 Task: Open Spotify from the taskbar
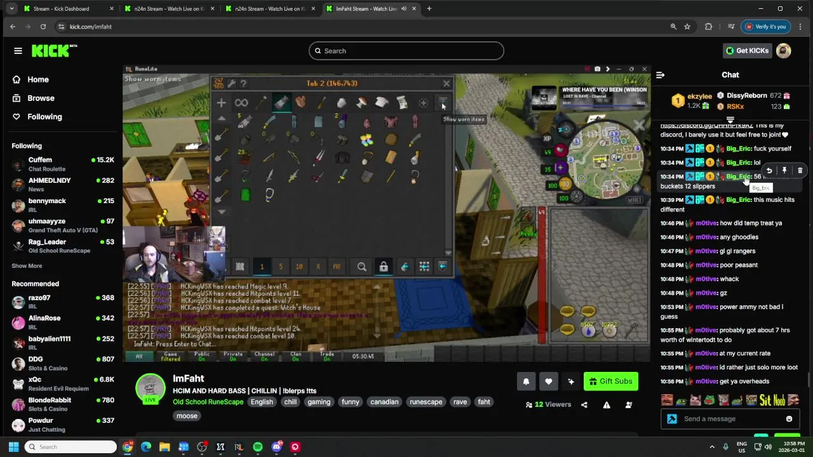(x=258, y=447)
